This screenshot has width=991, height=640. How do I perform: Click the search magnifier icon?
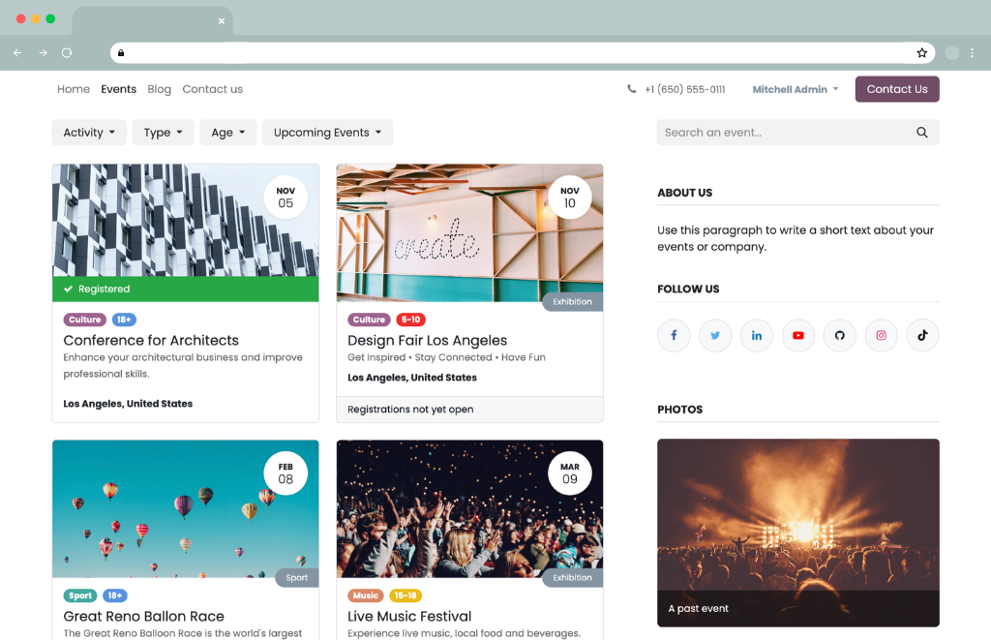(921, 133)
